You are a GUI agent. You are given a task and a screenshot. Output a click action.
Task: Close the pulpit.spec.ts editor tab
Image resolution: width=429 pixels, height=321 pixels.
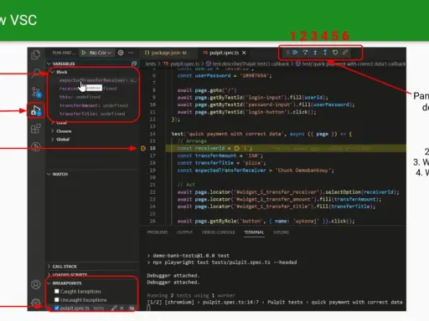tap(244, 53)
